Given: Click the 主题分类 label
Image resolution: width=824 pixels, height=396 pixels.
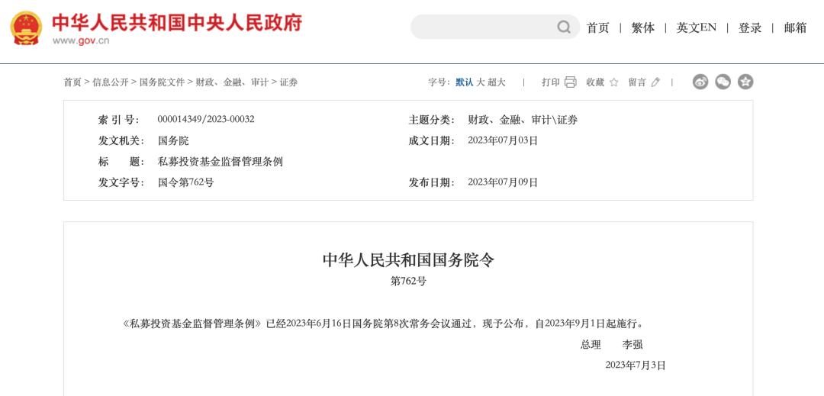Looking at the screenshot, I should tap(432, 120).
